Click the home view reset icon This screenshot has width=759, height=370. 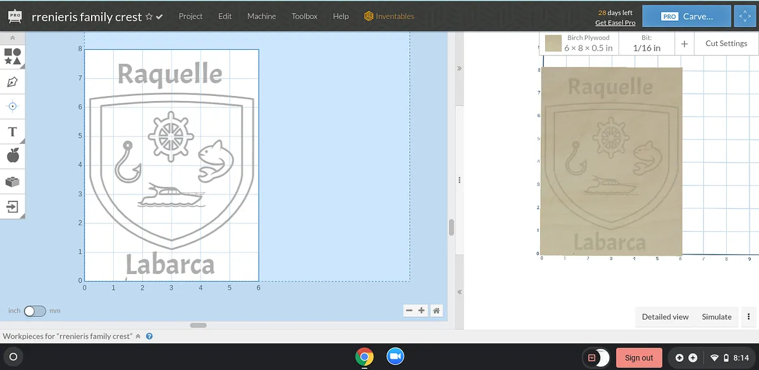(x=436, y=311)
